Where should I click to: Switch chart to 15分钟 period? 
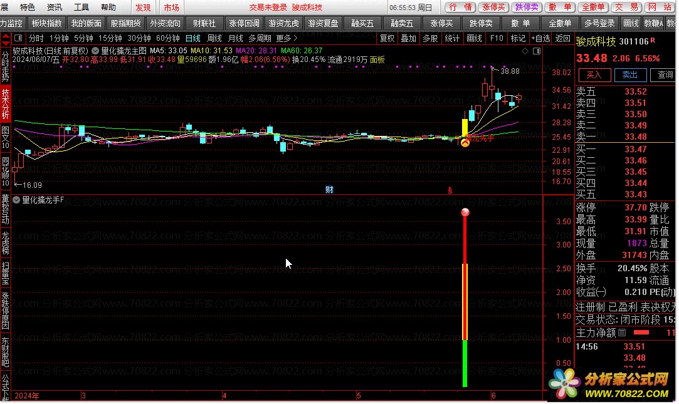(110, 38)
